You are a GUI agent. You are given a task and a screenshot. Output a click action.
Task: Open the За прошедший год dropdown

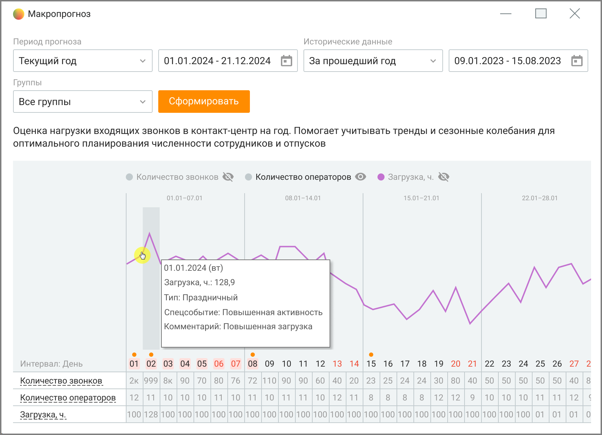pyautogui.click(x=373, y=61)
